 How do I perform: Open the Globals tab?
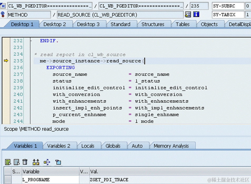113,146
